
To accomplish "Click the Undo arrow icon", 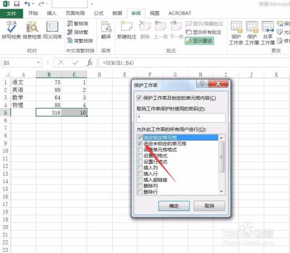I will point(27,3).
